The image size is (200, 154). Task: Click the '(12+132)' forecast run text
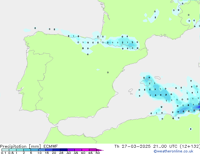click(x=190, y=146)
